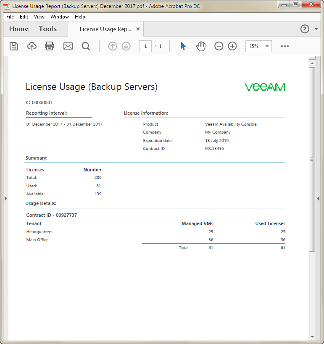Go to next page arrow icon
The height and width of the screenshot is (344, 324).
point(126,46)
